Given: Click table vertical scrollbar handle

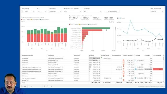Looking at the screenshot, I should 164,58.
